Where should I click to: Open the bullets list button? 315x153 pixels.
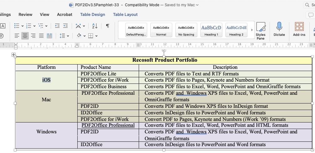coord(17,26)
